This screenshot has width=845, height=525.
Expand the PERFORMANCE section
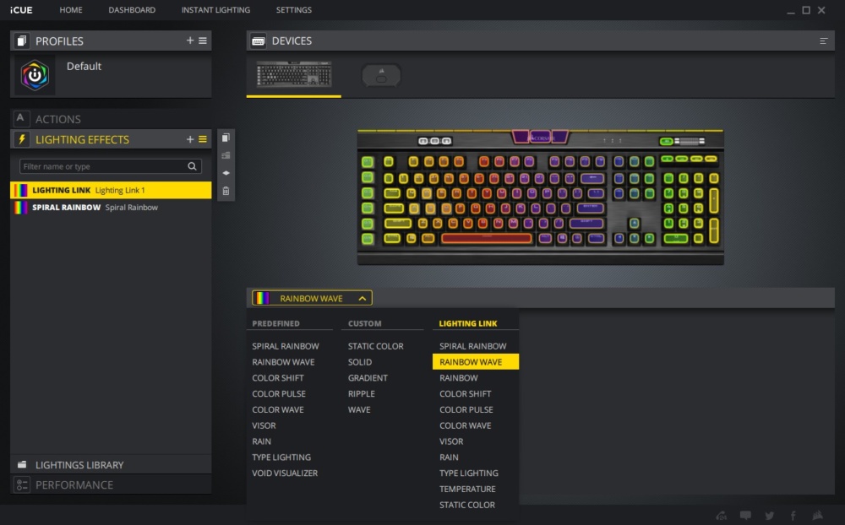(111, 484)
